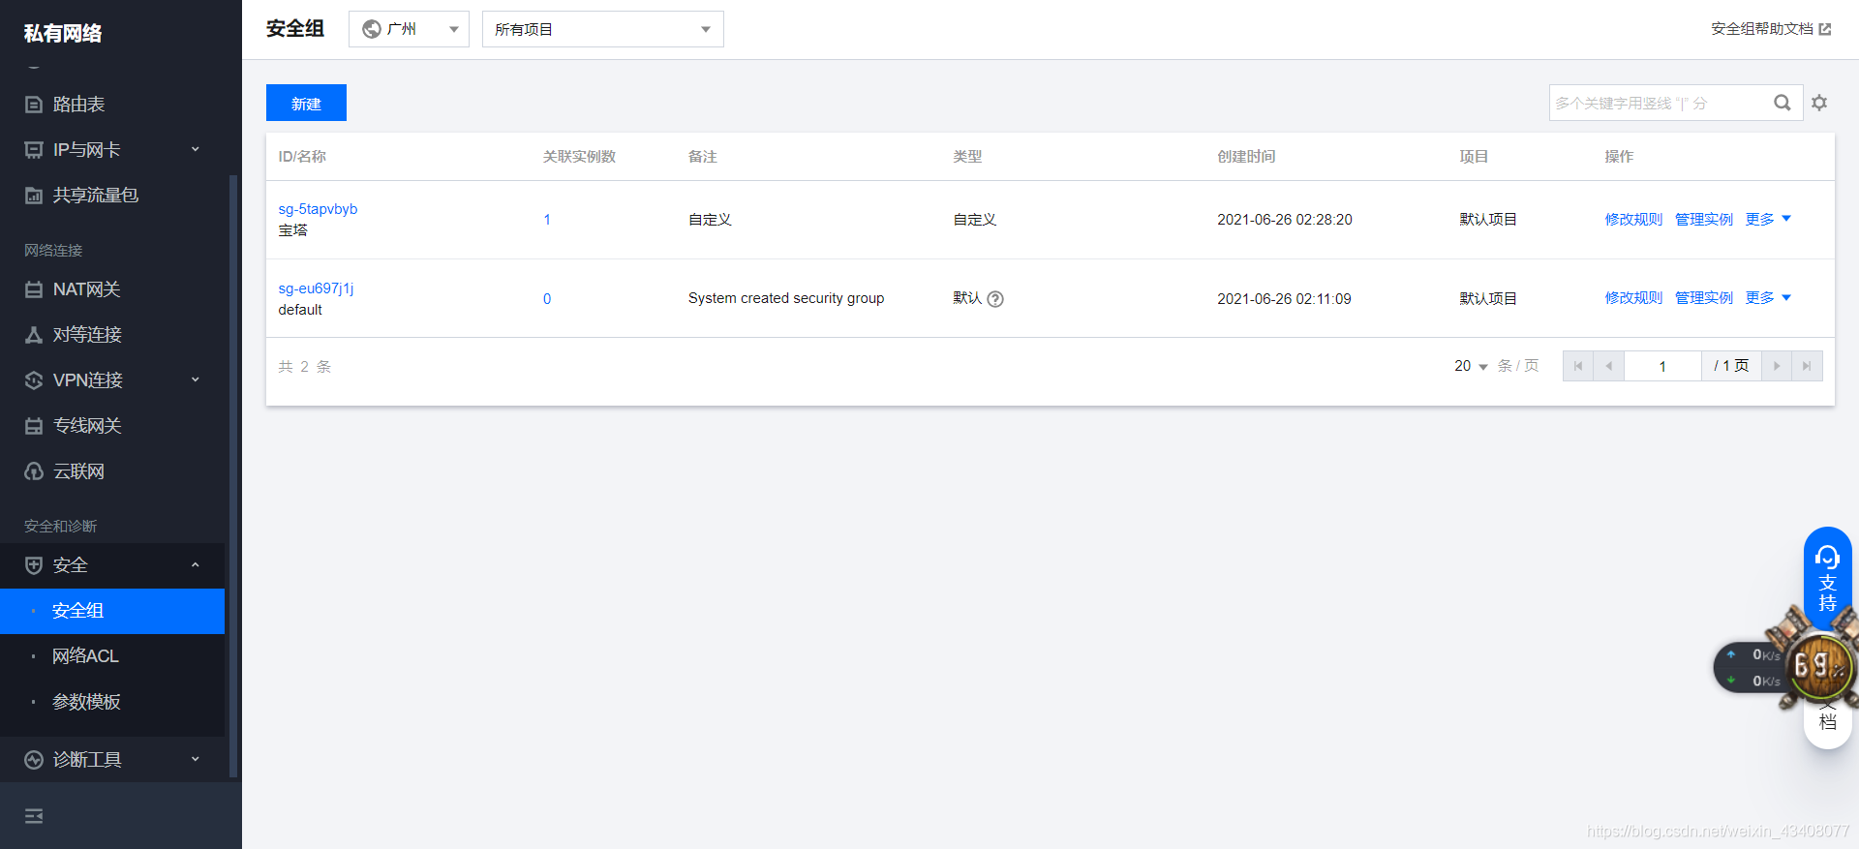Expand the 诊断工具 chevron

point(196,759)
